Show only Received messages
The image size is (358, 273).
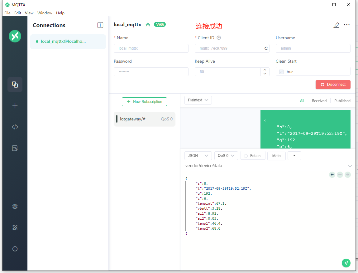click(x=319, y=100)
